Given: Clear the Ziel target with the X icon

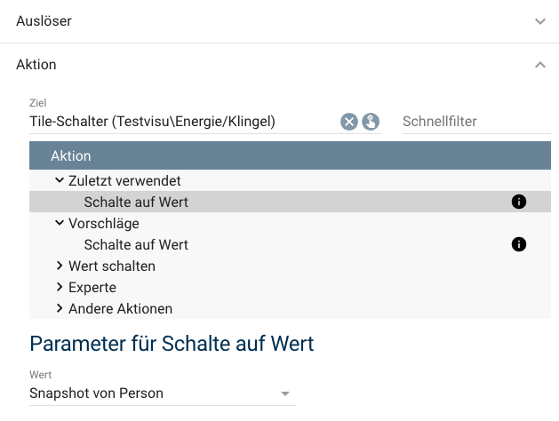Looking at the screenshot, I should click(x=349, y=122).
